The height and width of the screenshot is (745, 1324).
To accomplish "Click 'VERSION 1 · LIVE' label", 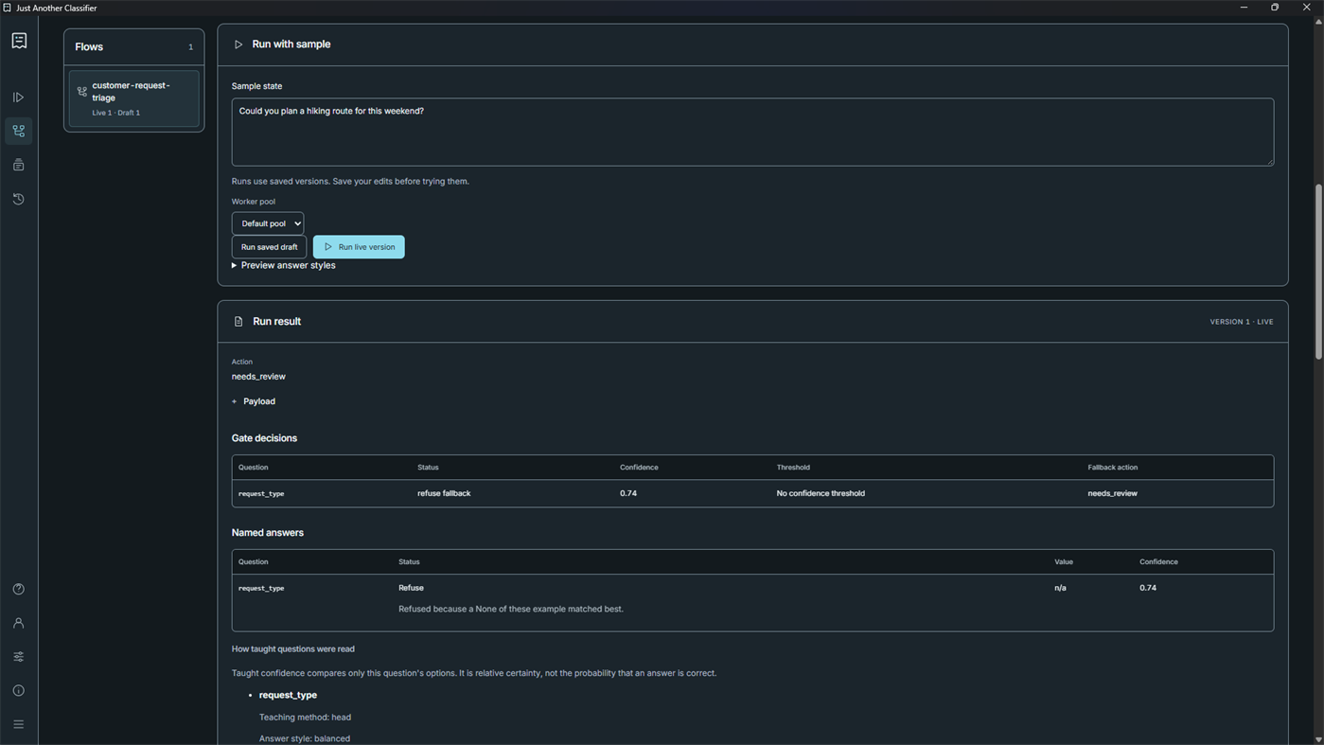I will [x=1242, y=322].
